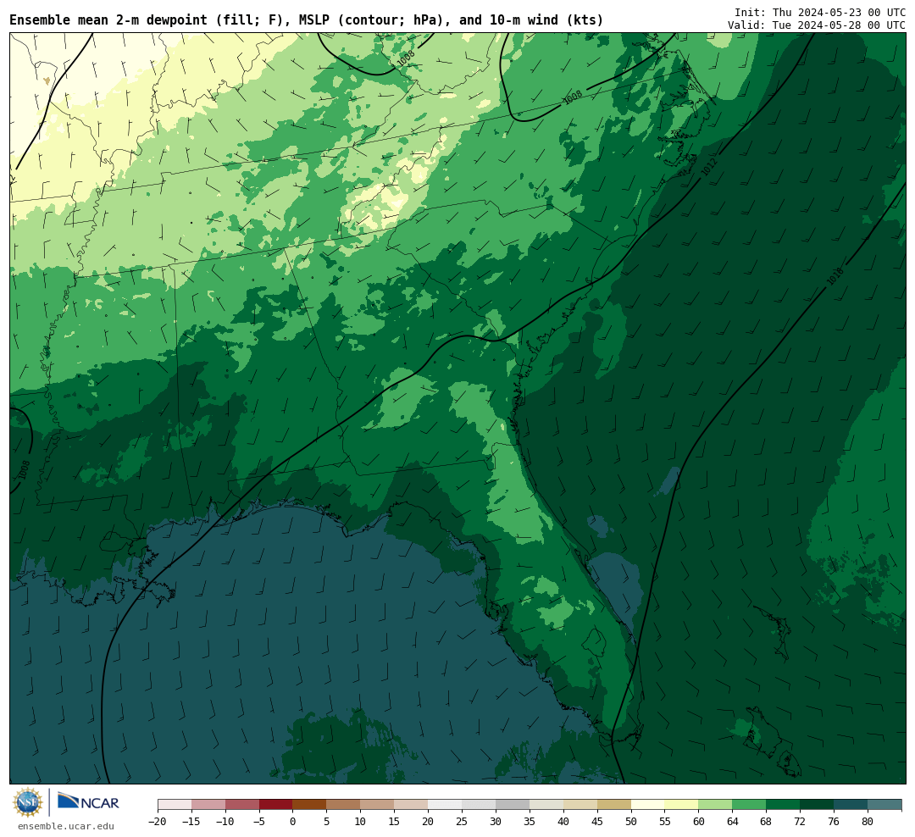Click the colorbar tick label '64'

[732, 822]
